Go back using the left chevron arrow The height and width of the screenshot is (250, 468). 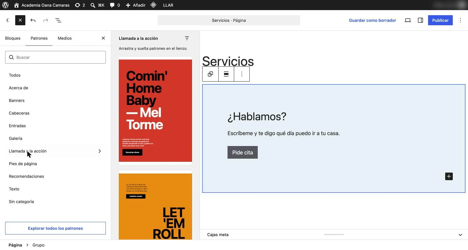pyautogui.click(x=8, y=20)
